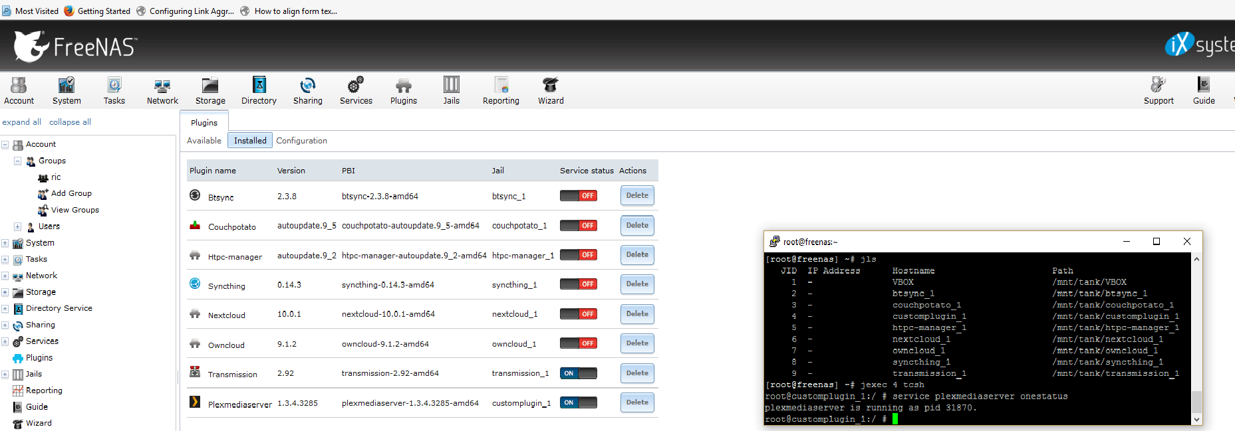Collapse the Groups tree node
1235x431 pixels.
[18, 161]
